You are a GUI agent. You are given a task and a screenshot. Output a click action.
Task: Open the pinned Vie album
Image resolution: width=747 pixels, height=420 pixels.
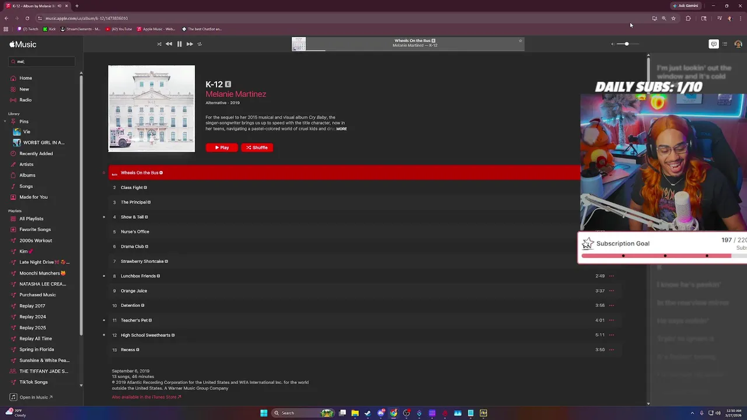click(26, 132)
